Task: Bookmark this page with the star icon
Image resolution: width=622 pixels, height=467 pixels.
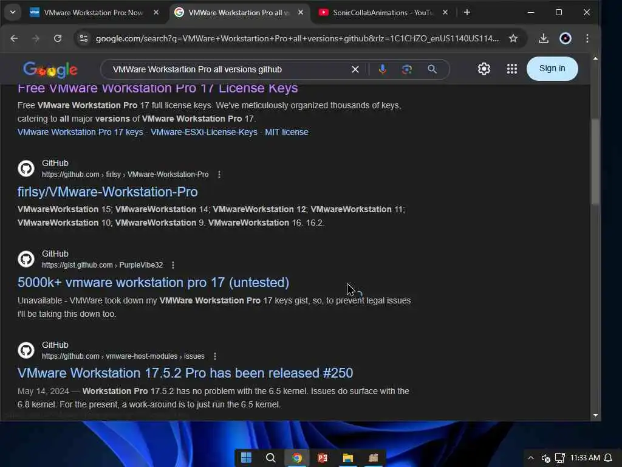Action: point(513,38)
